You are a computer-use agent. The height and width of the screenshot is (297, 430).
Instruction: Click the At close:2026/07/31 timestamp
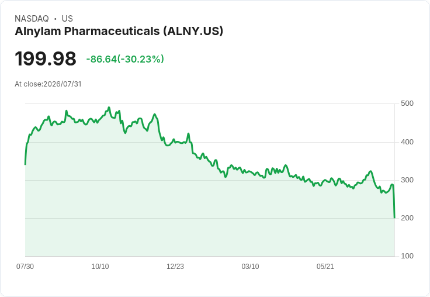coord(48,84)
